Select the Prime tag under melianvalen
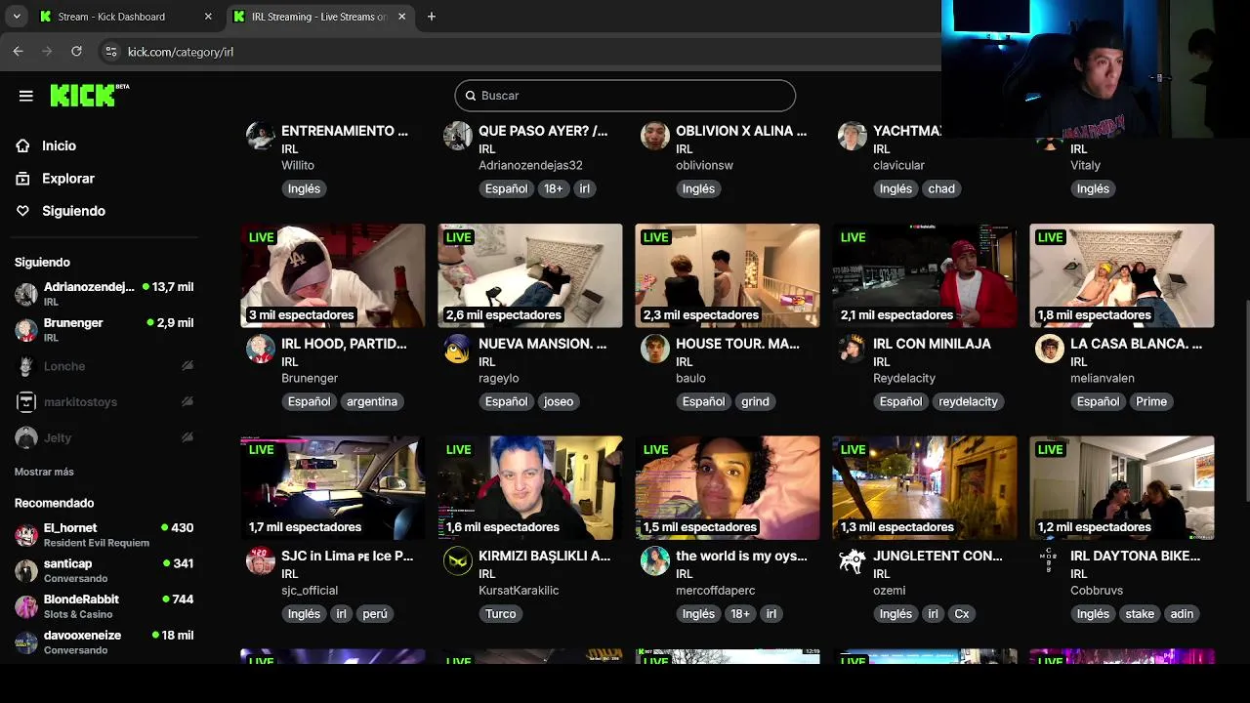The width and height of the screenshot is (1250, 703). click(1151, 401)
